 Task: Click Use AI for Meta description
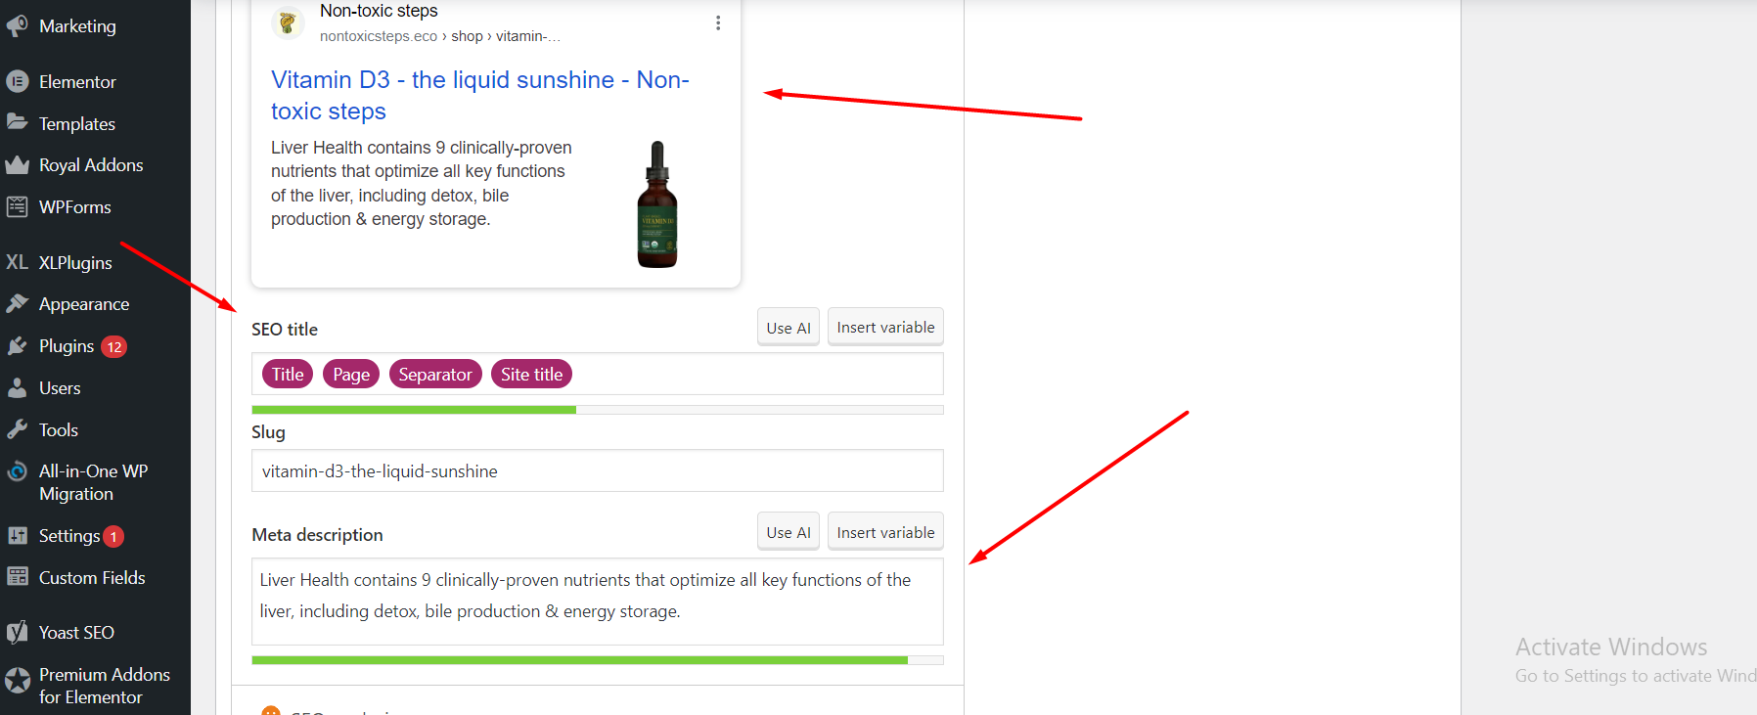[788, 532]
